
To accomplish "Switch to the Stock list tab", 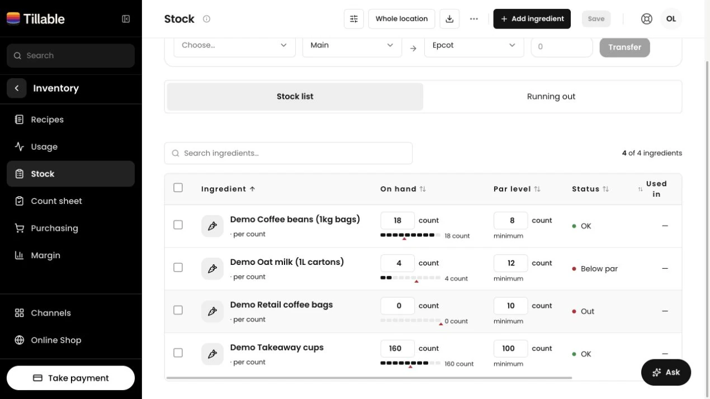I will click(295, 97).
